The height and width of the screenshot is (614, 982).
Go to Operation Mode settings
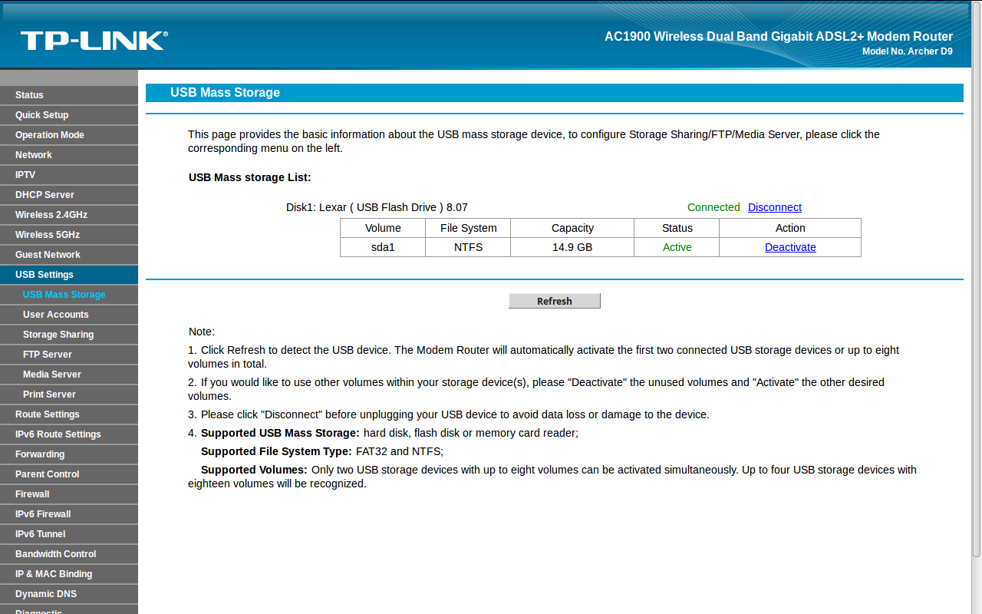pyautogui.click(x=50, y=135)
